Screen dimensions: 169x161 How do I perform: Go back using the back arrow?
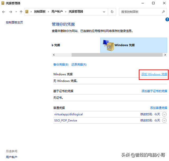coord(3,12)
